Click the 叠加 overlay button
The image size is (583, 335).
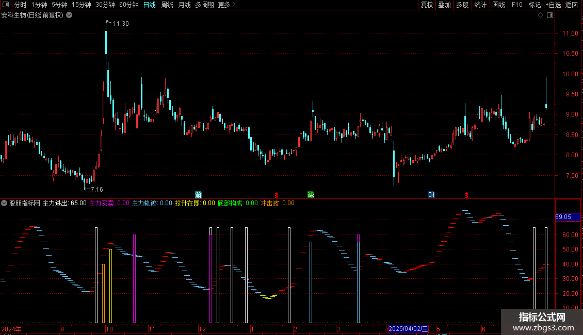pyautogui.click(x=444, y=5)
